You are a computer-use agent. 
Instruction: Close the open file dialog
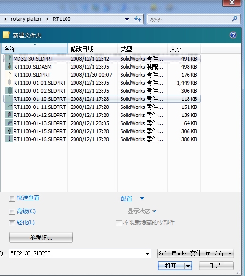(x=232, y=2)
